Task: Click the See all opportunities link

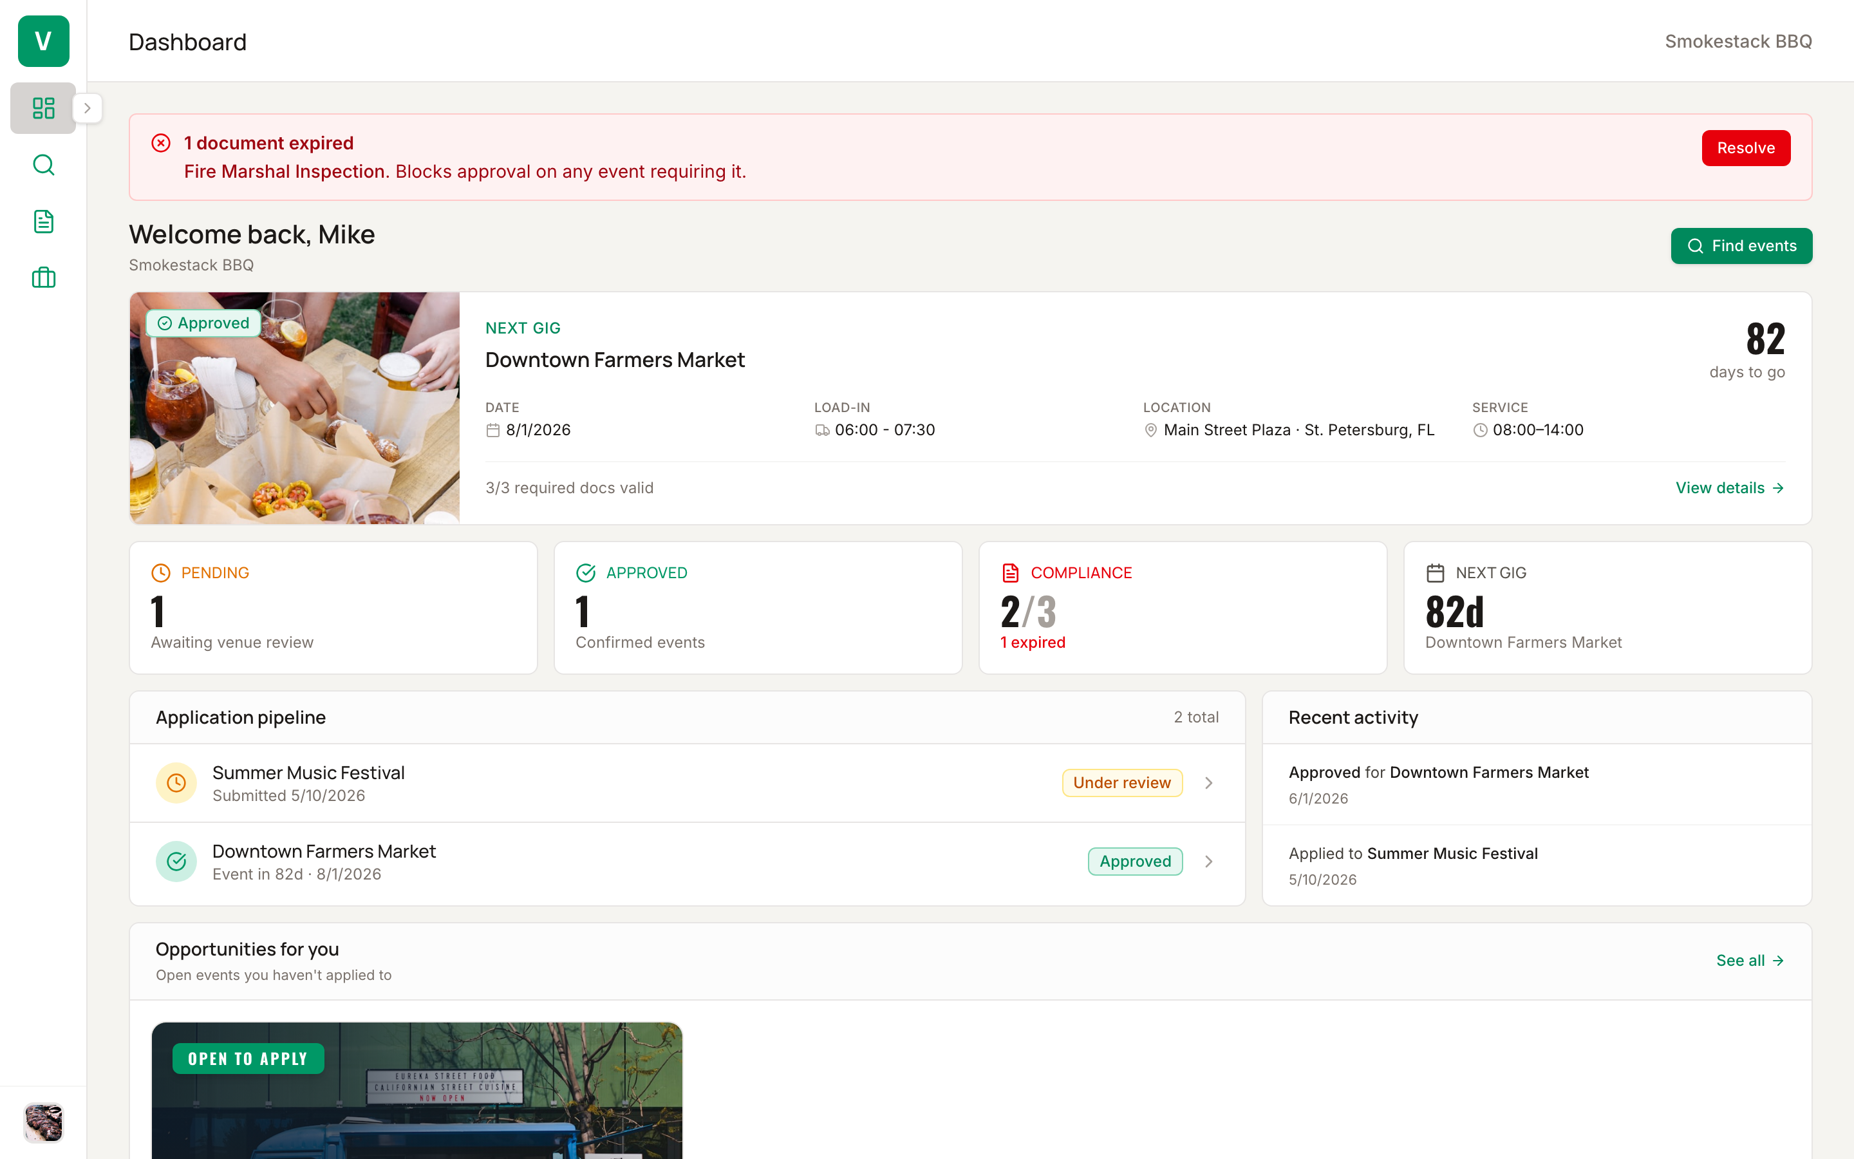Action: click(1750, 961)
